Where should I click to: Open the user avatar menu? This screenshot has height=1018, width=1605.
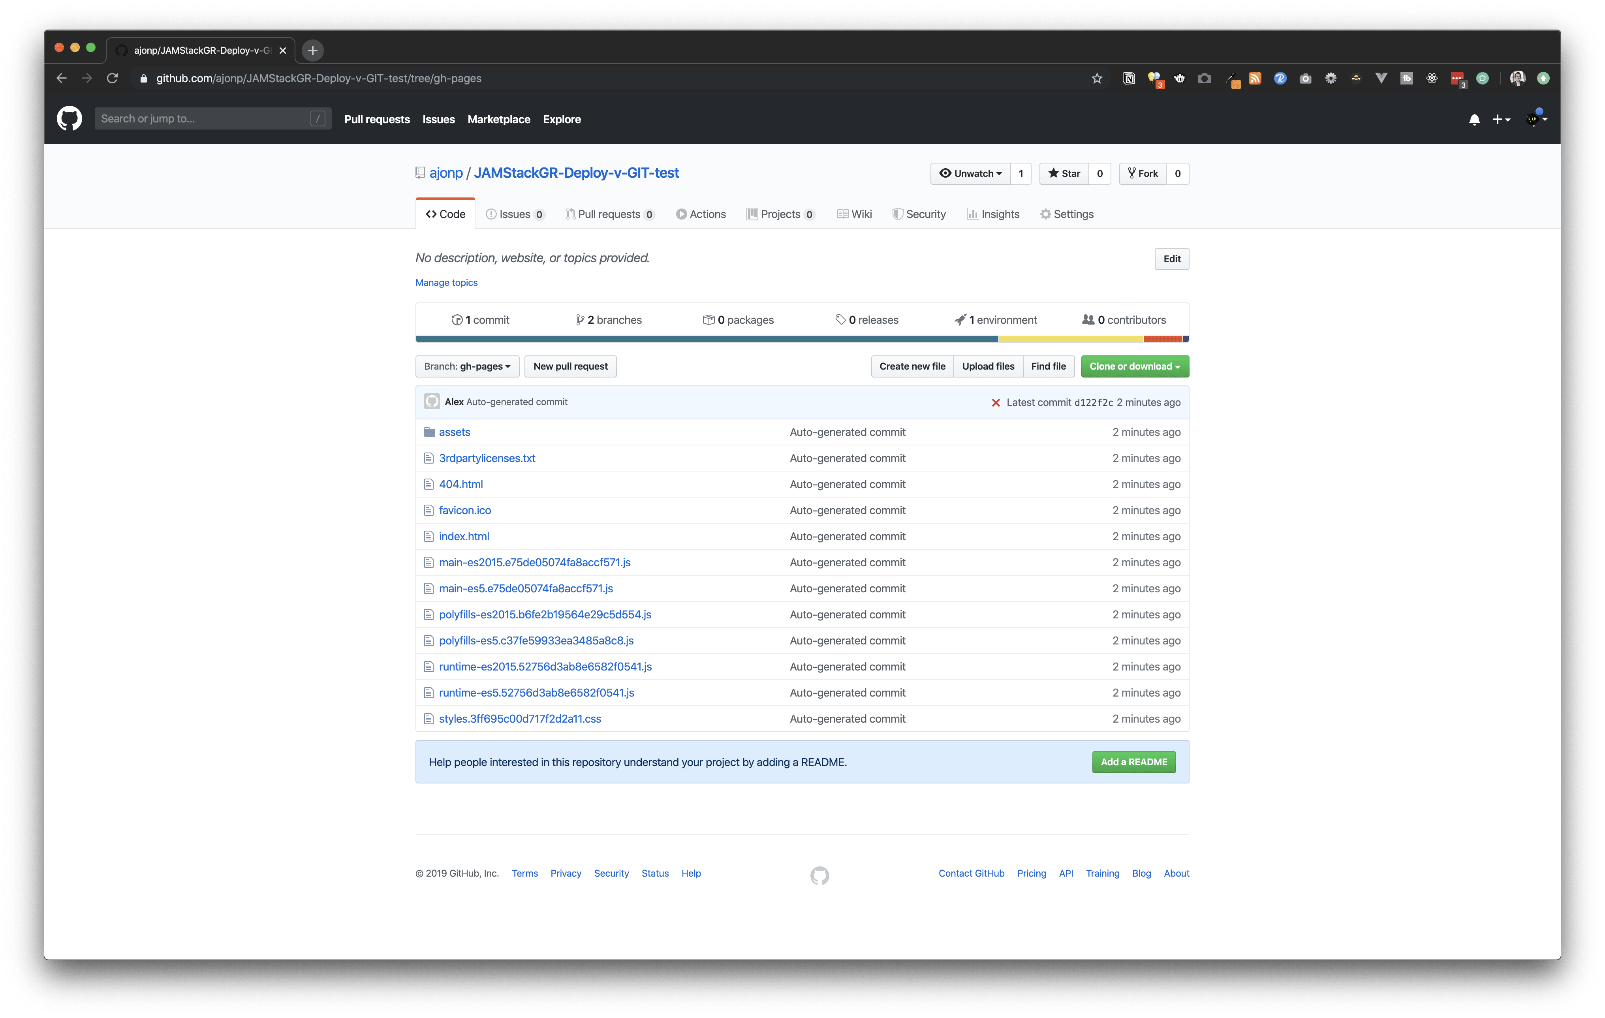pyautogui.click(x=1536, y=118)
